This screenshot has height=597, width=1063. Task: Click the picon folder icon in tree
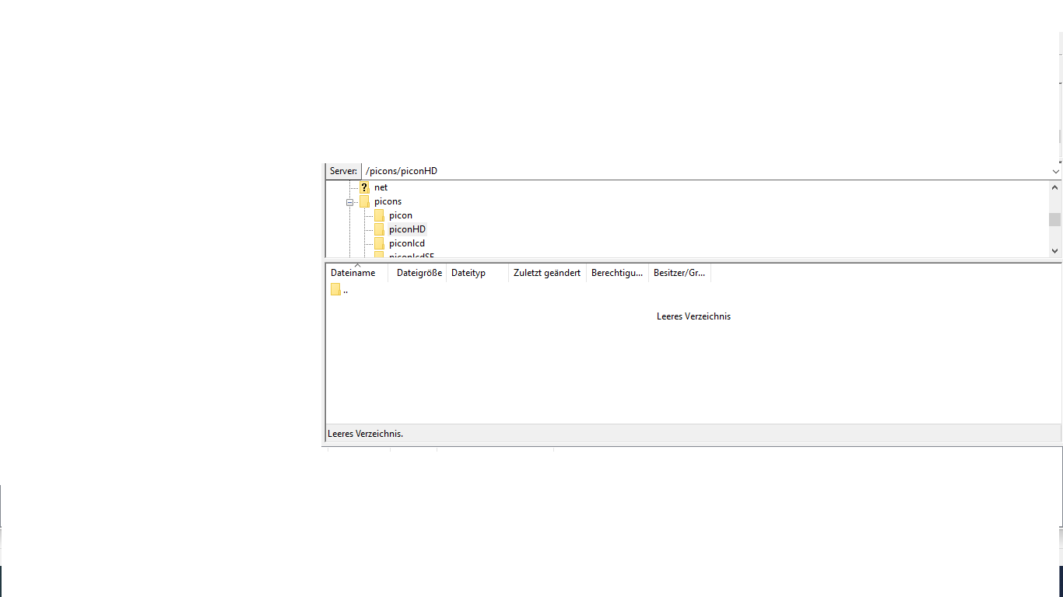point(379,215)
